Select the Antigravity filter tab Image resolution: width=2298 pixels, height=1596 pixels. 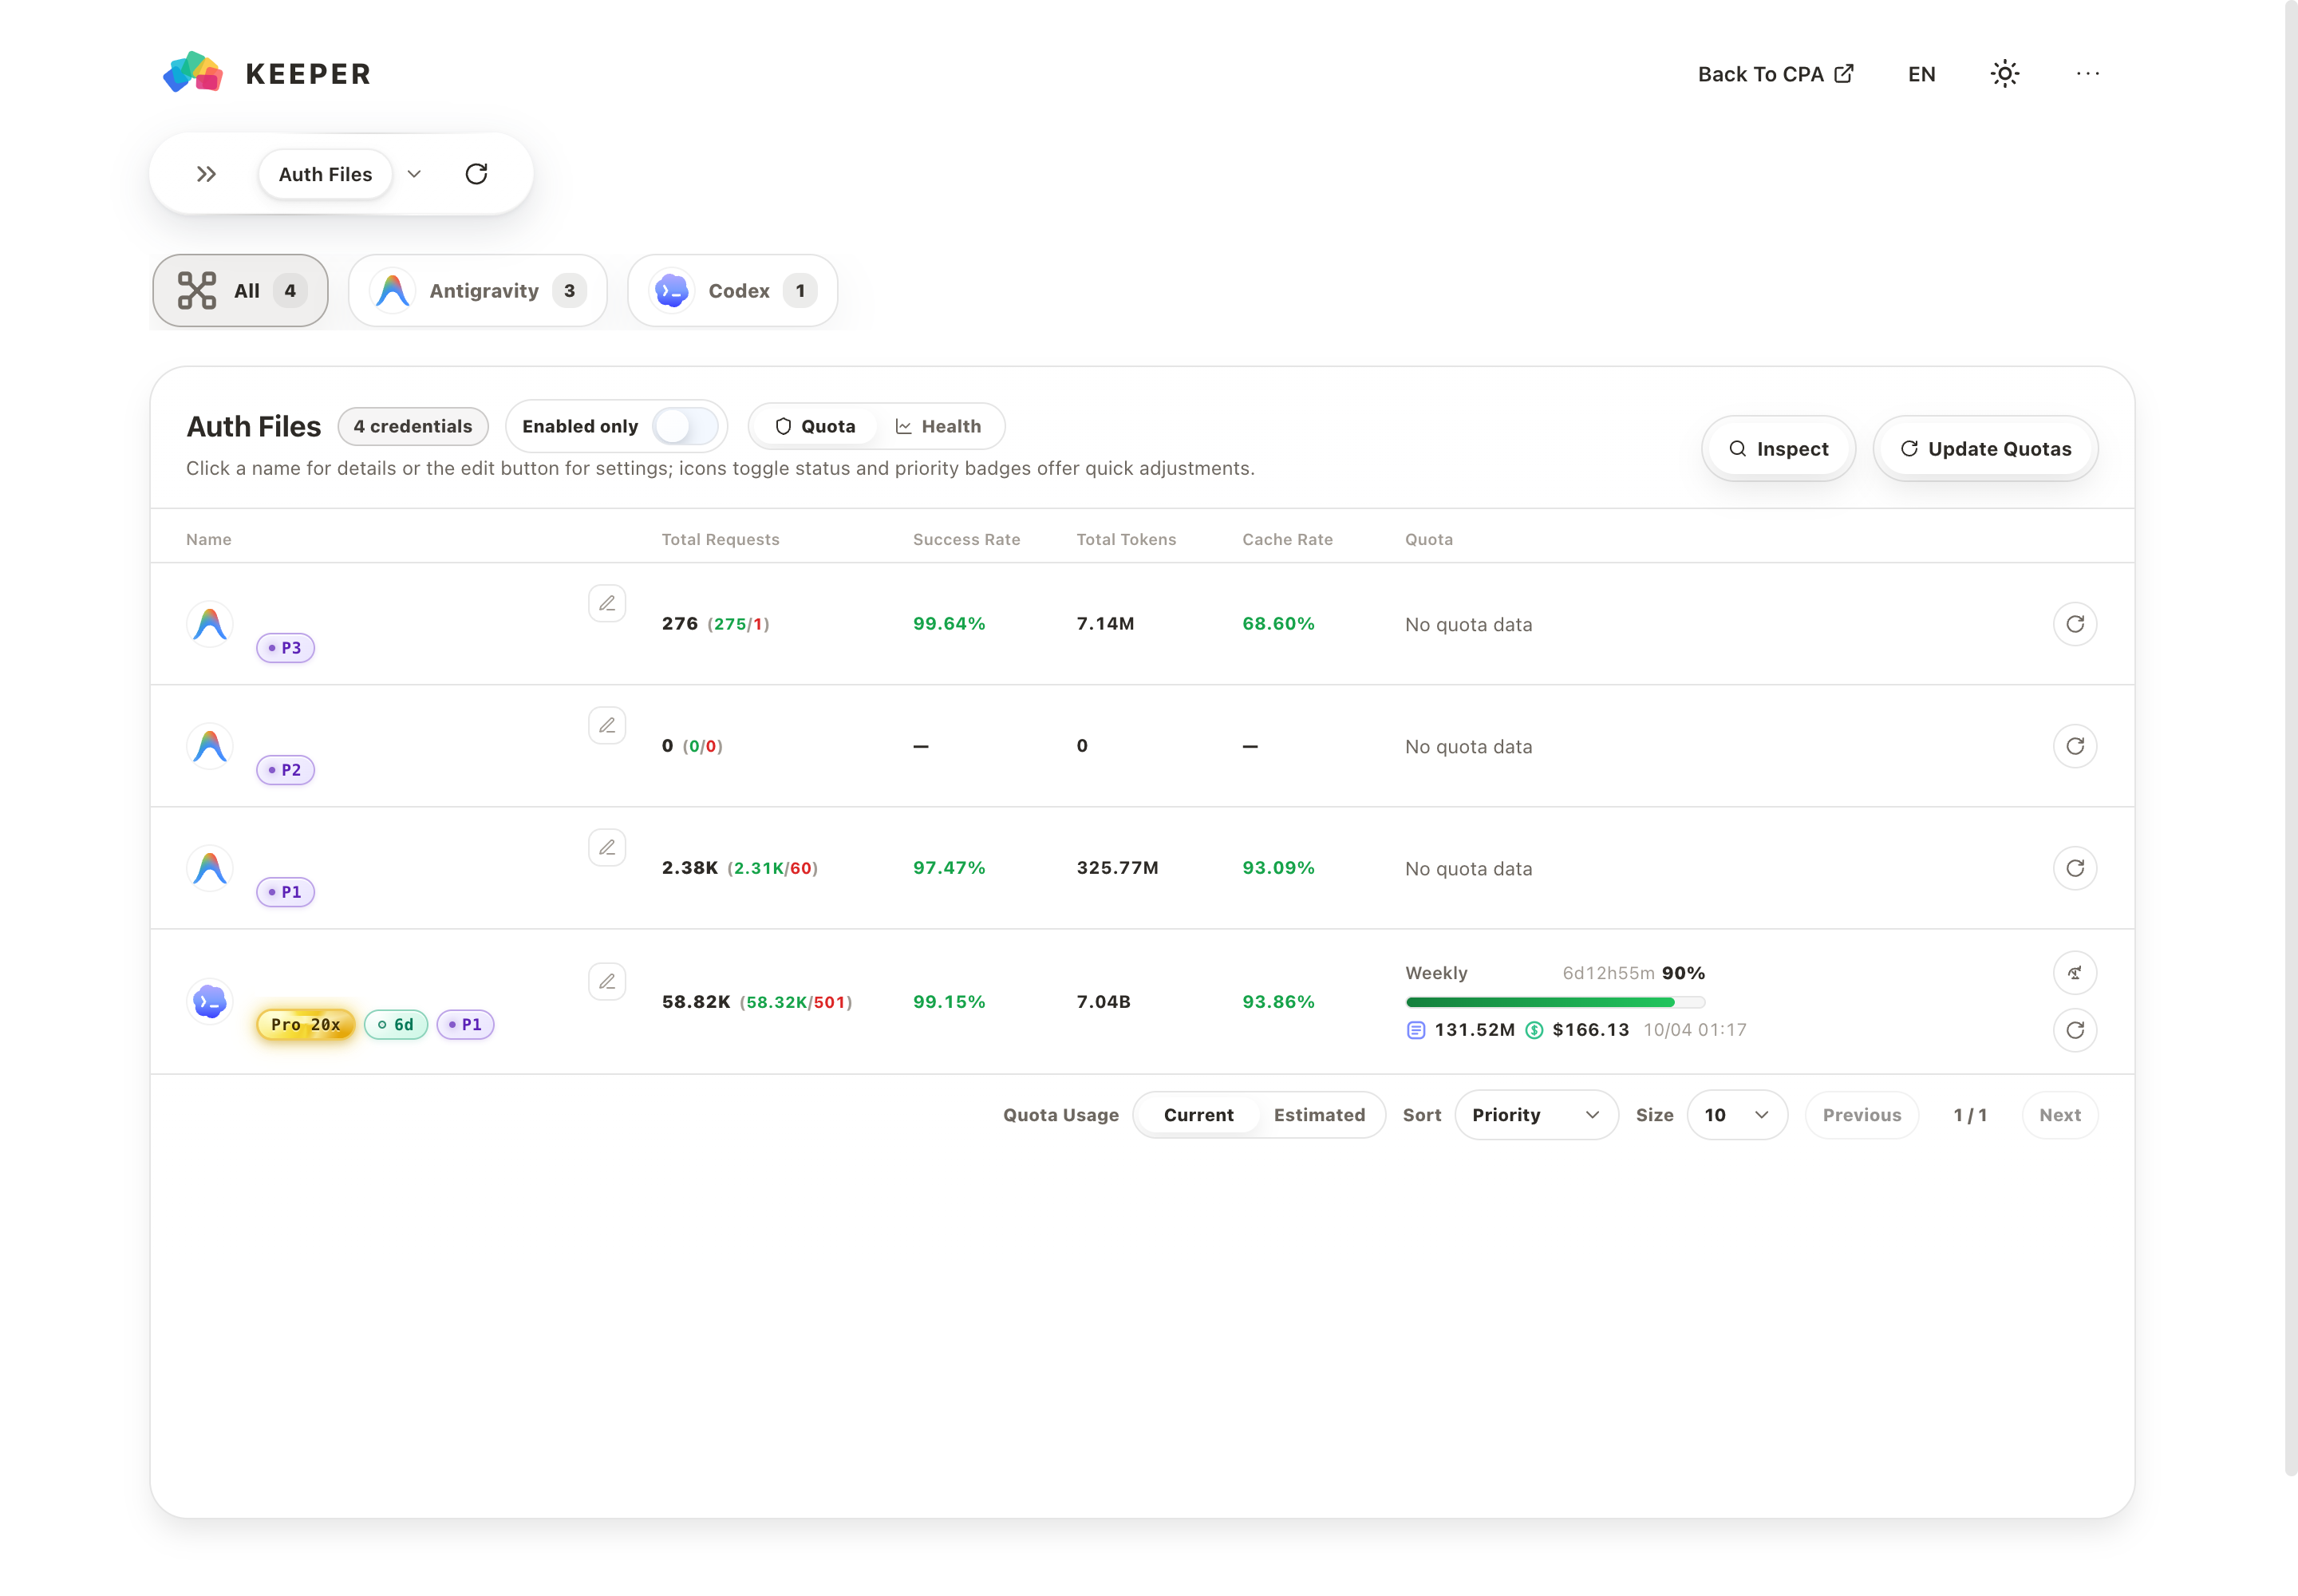(x=478, y=291)
